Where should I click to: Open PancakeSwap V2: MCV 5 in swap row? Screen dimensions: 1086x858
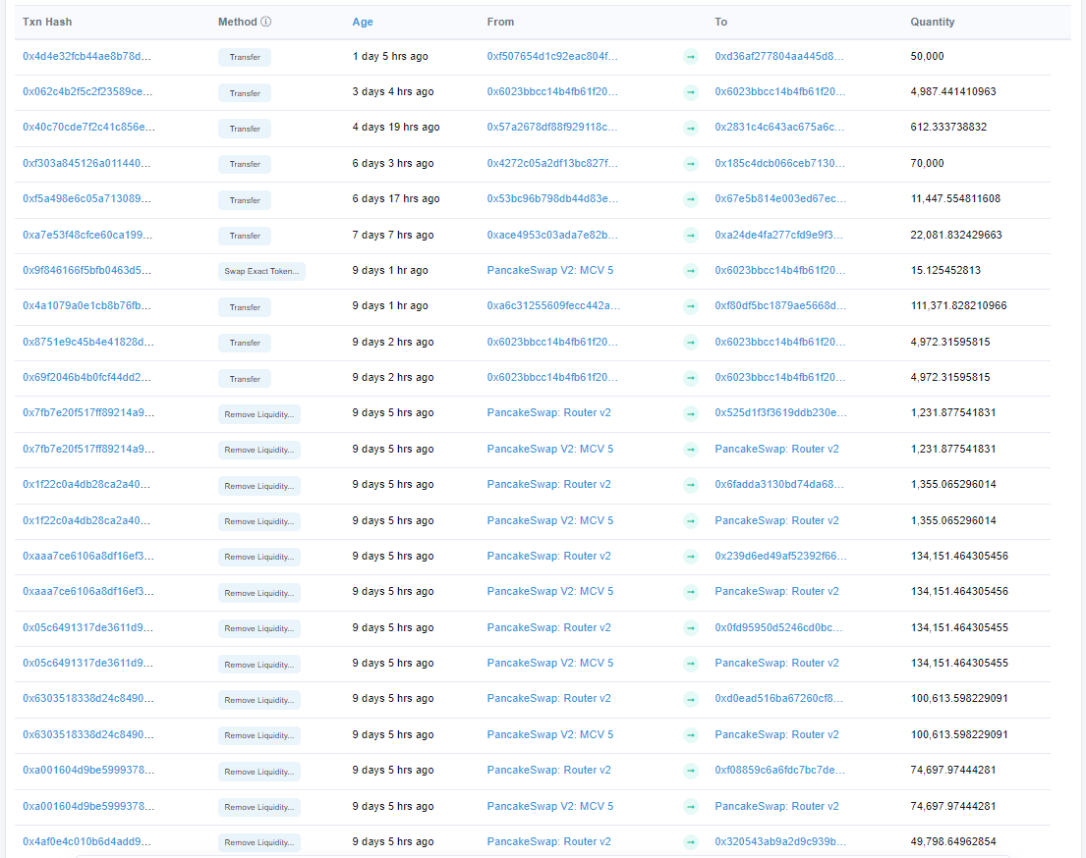click(x=549, y=270)
